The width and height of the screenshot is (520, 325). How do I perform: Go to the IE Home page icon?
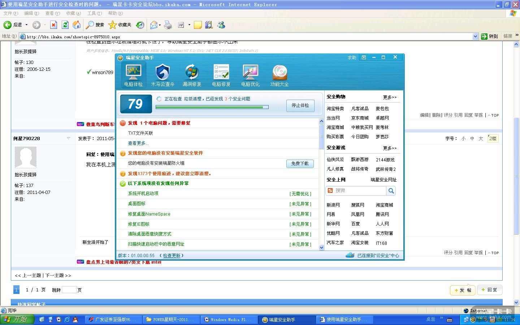77,25
